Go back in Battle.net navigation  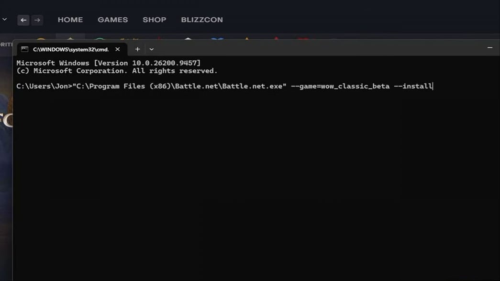(23, 20)
